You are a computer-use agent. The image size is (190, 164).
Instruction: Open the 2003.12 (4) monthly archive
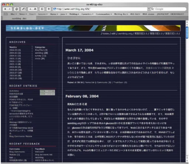point(15,58)
